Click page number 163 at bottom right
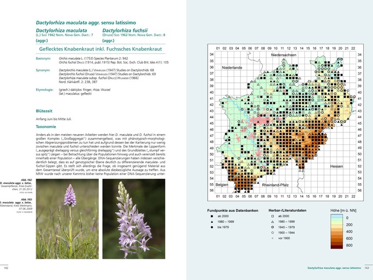Viewport: 373px width, 280px height. click(367, 268)
